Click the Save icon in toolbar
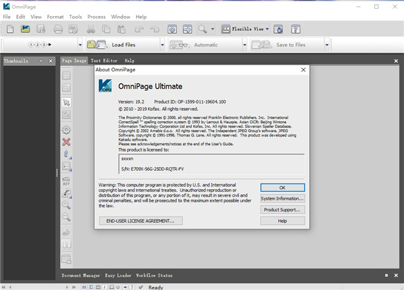Screen dimensions: 404x290 point(40,29)
